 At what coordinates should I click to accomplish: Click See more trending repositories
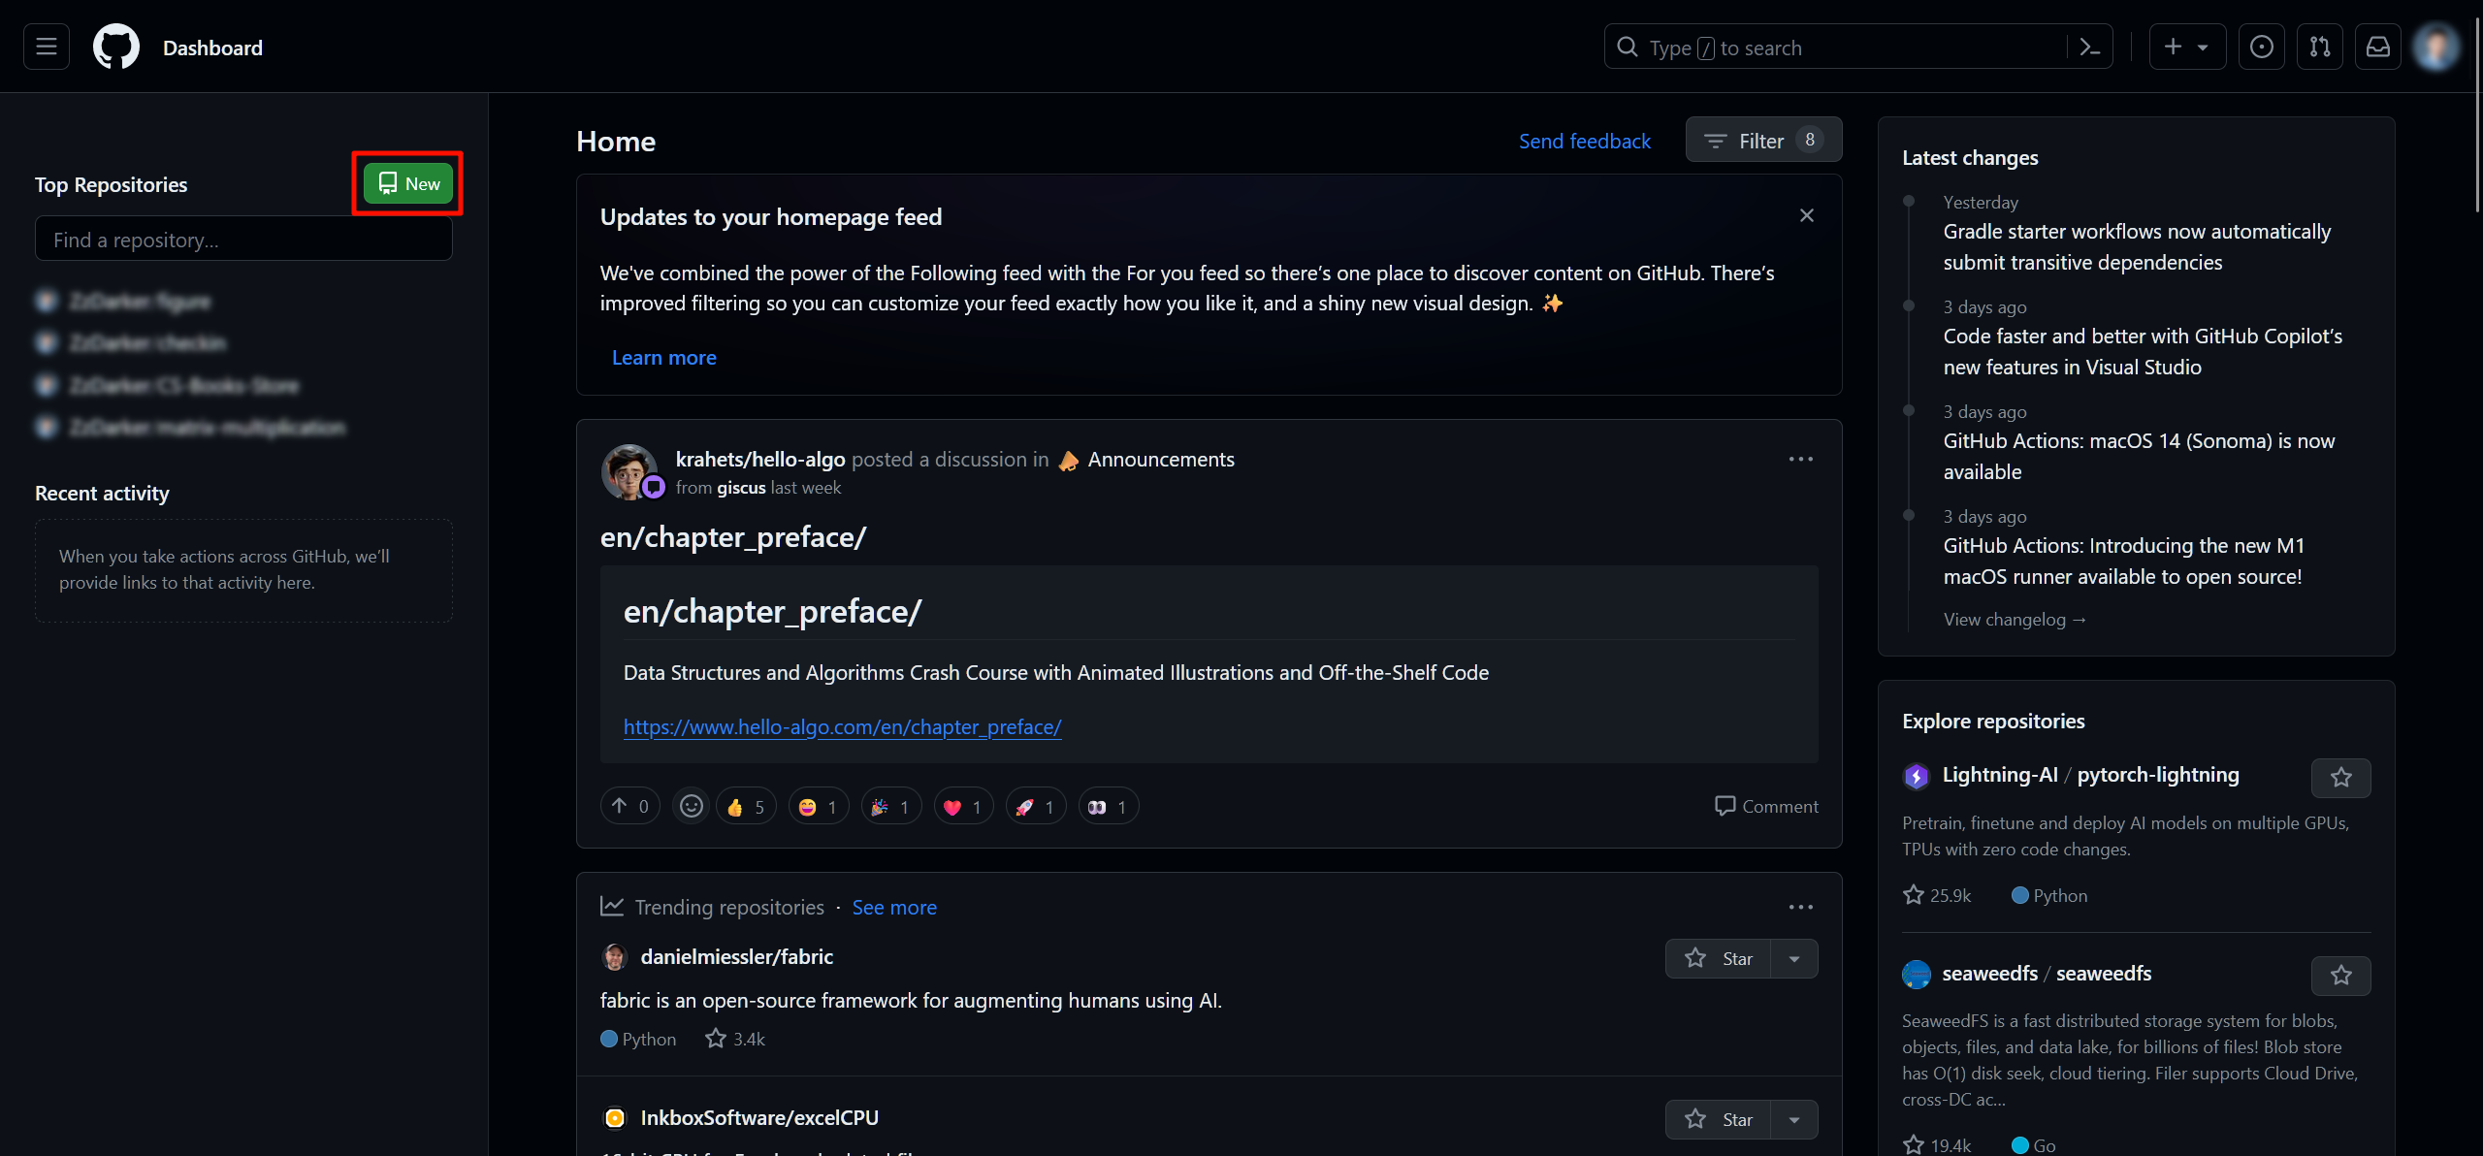point(893,906)
